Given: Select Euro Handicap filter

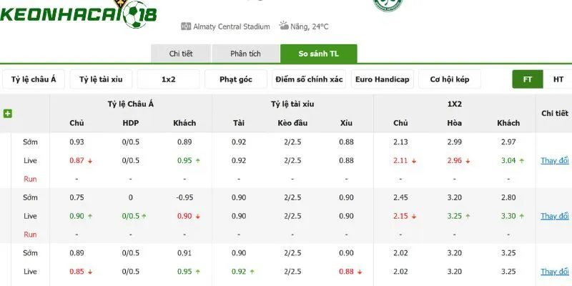Looking at the screenshot, I should click(x=383, y=79).
